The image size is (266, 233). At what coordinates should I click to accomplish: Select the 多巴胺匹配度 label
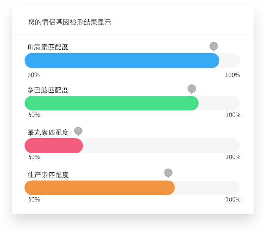pyautogui.click(x=48, y=90)
